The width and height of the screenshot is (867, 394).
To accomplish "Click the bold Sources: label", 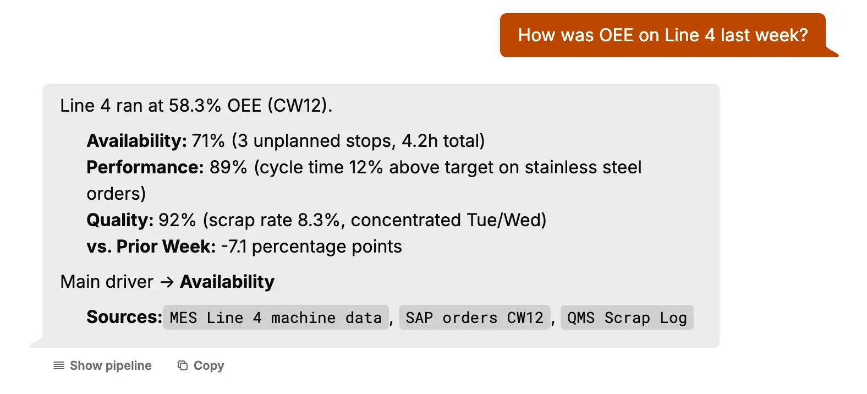I will click(124, 317).
